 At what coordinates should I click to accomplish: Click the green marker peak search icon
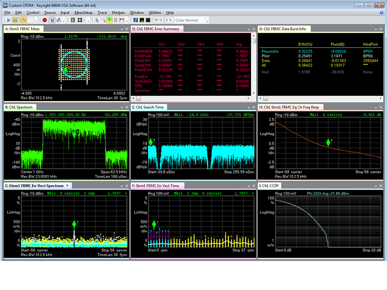point(109,20)
